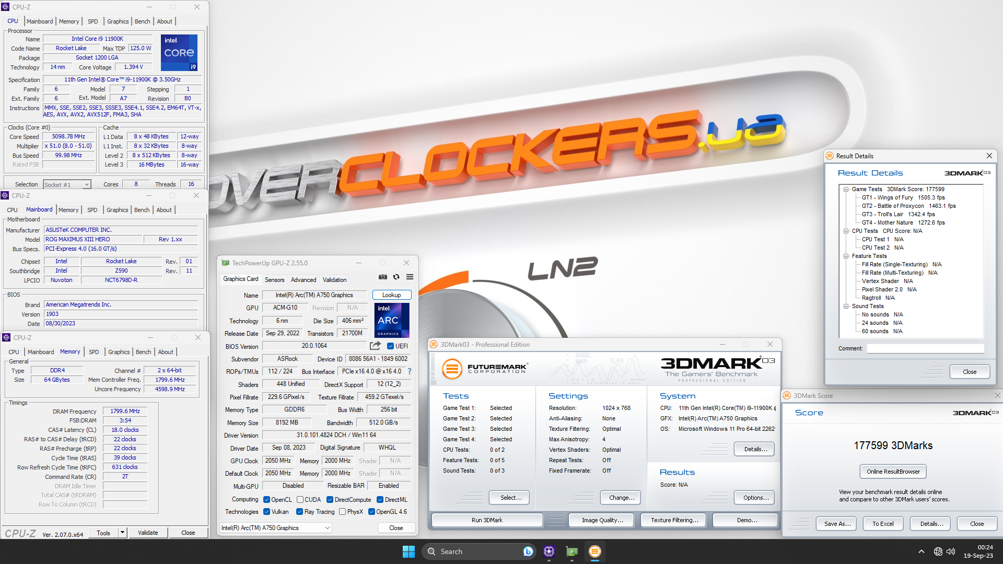
Task: Open Image Quality settings in 3DMark03
Action: coord(602,520)
